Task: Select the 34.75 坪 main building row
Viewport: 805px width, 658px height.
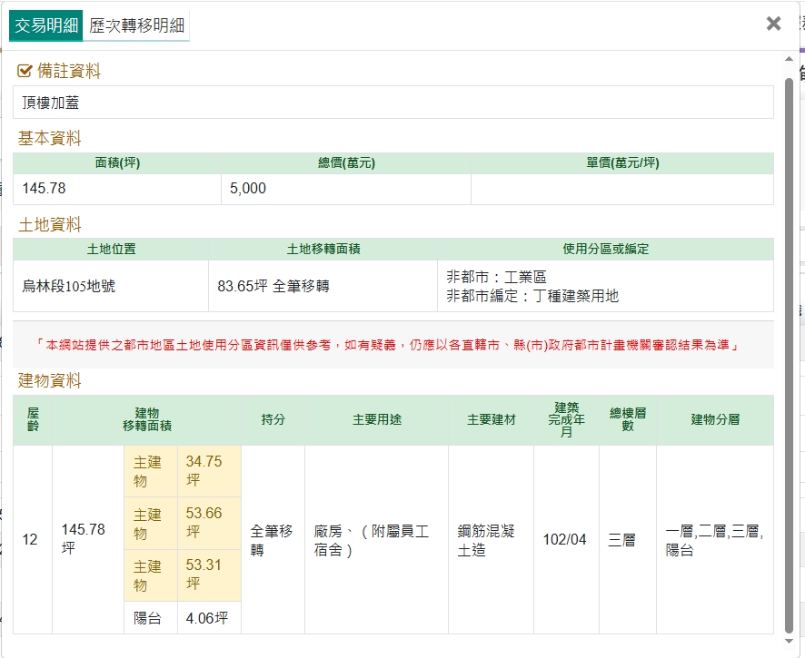Action: 183,471
